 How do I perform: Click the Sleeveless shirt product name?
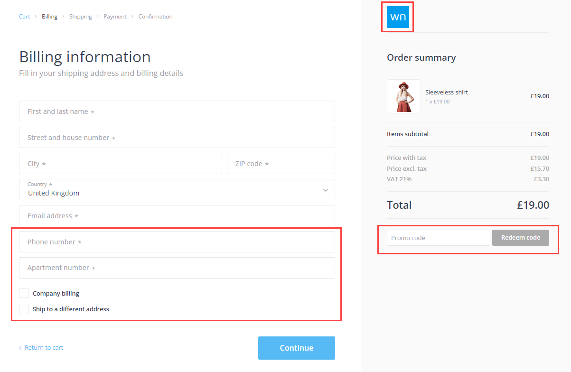pyautogui.click(x=447, y=93)
